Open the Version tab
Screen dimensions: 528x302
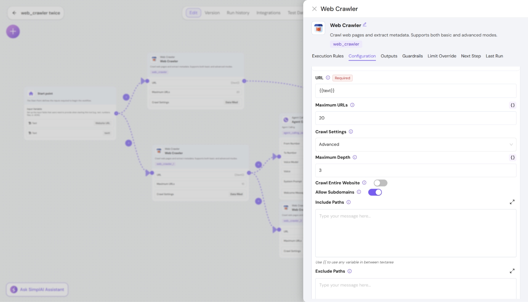pyautogui.click(x=212, y=13)
